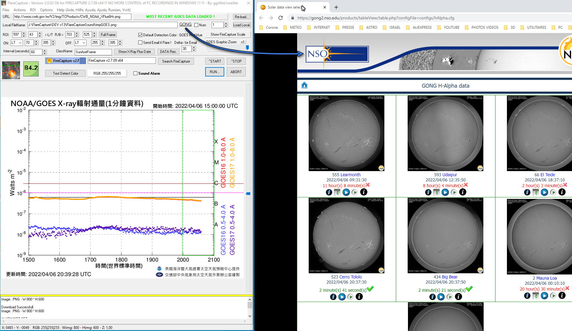Open the blue info icon under El Teide
The width and height of the screenshot is (572, 331).
click(x=527, y=192)
